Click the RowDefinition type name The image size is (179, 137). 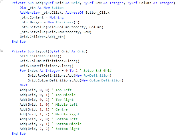97,75
